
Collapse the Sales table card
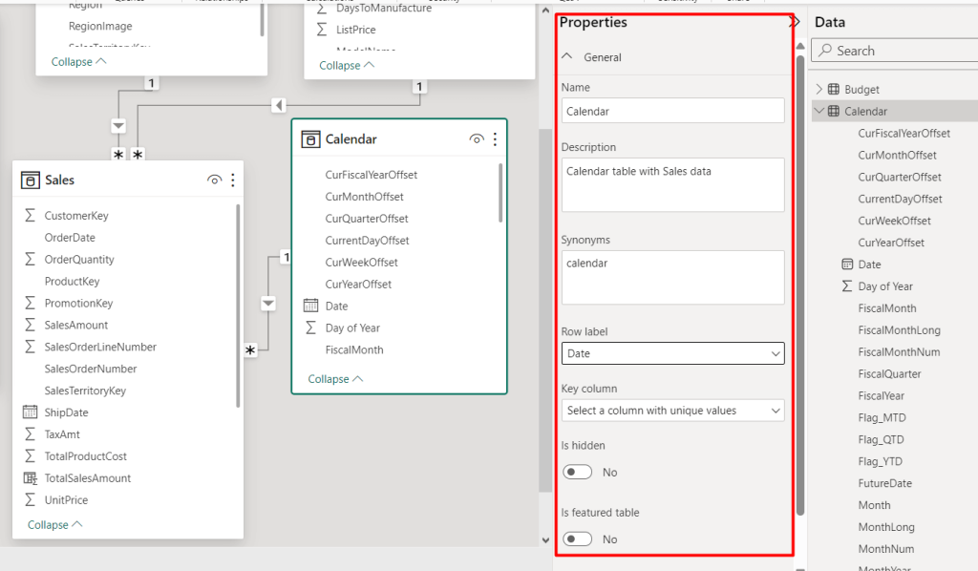point(54,525)
